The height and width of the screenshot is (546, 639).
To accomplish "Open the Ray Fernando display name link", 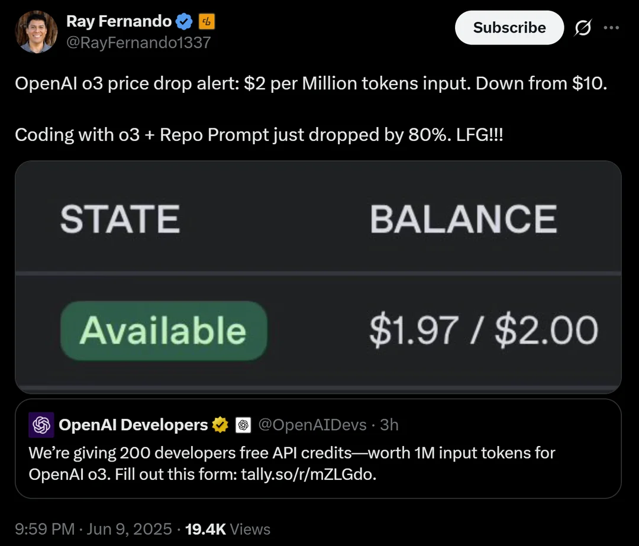I will pyautogui.click(x=118, y=22).
